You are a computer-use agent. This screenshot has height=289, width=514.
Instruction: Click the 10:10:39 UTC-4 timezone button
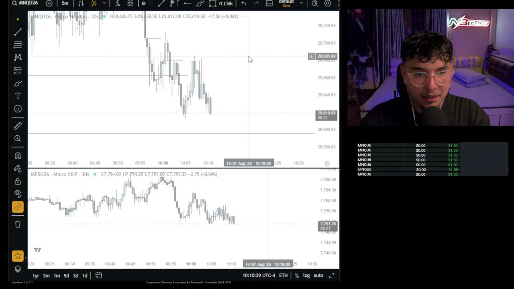click(259, 276)
